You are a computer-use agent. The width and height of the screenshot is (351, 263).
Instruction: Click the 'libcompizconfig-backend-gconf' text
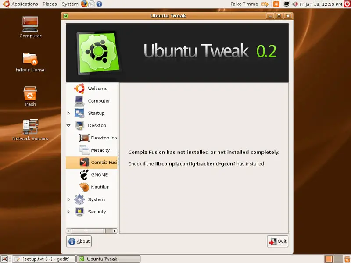[195, 163]
